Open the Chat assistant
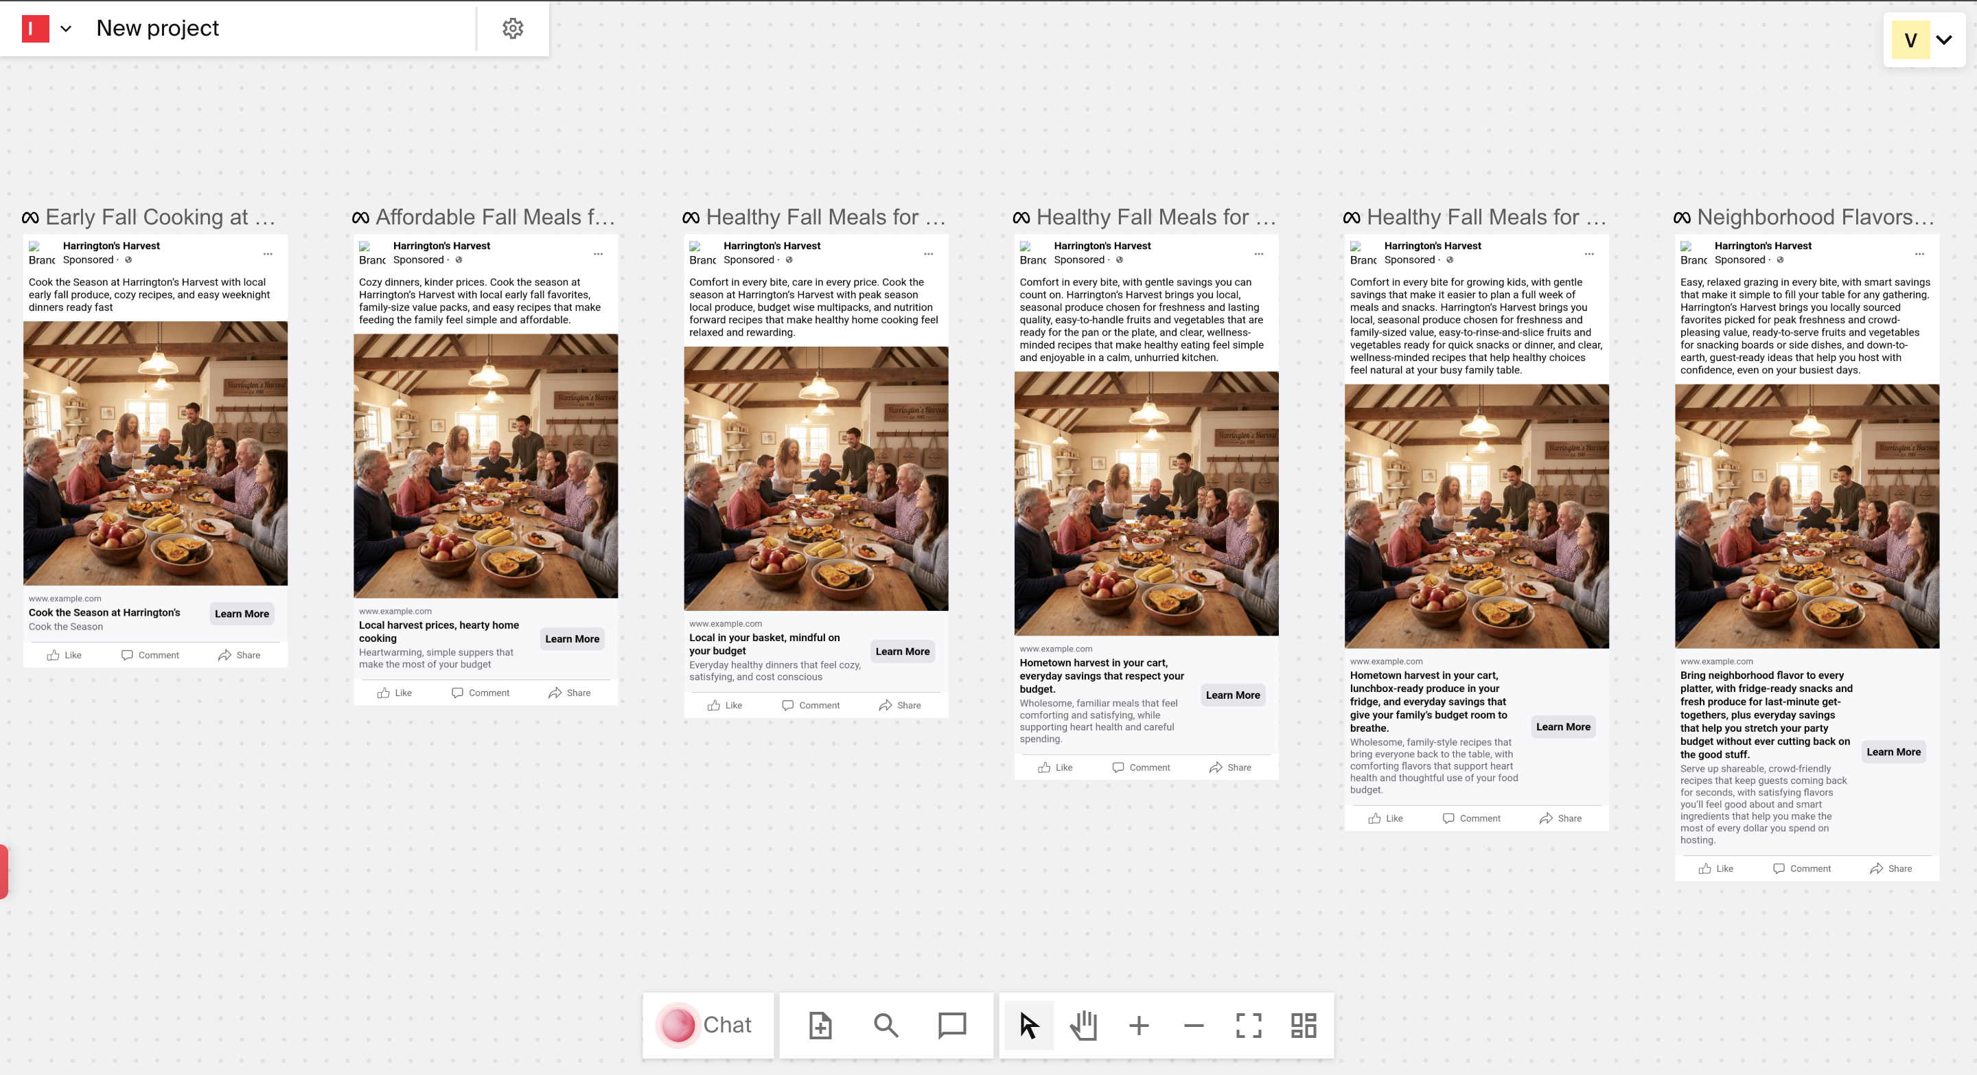This screenshot has height=1075, width=1977. pyautogui.click(x=708, y=1025)
